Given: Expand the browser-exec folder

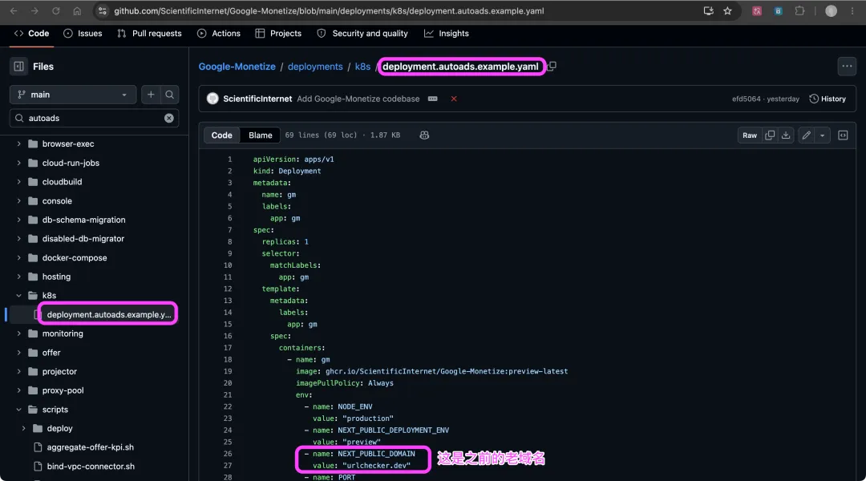Looking at the screenshot, I should pyautogui.click(x=18, y=143).
